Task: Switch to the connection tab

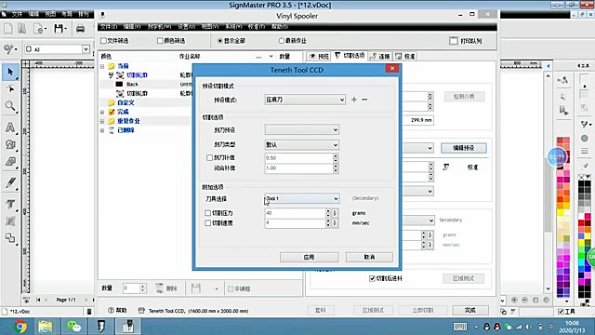Action: coord(380,56)
